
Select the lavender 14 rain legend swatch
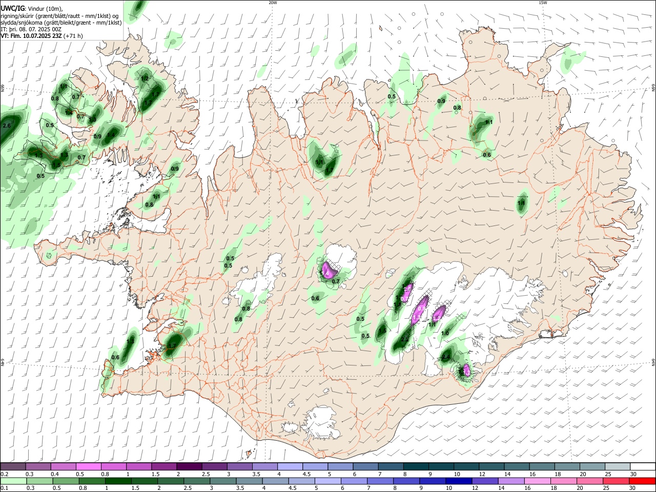pos(510,481)
